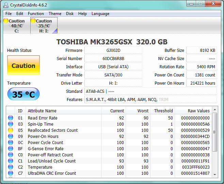Minimize the CrystalDiskInfo window

(191, 4)
